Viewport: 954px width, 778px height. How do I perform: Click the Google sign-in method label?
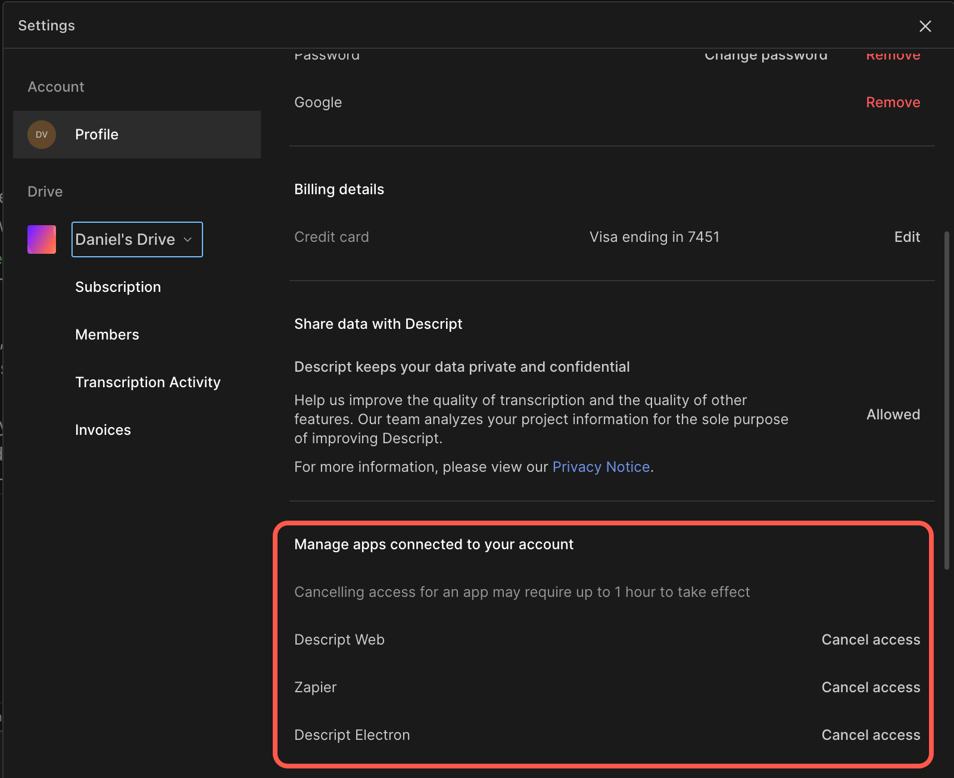318,102
